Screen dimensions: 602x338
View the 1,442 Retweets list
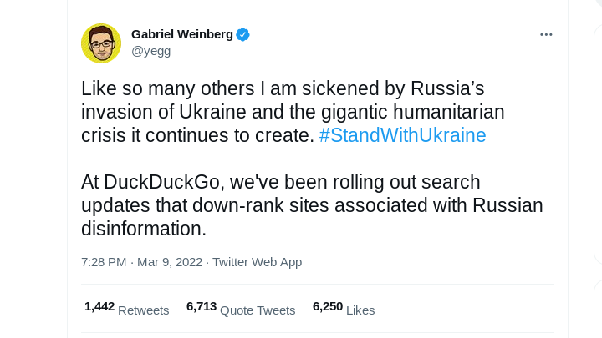[x=126, y=309]
